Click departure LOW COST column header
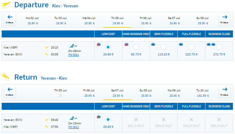235x134 pixels. [x=108, y=34]
